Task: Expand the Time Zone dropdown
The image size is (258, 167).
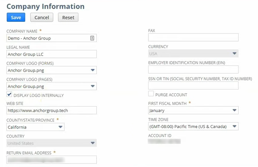Action: pos(193,126)
